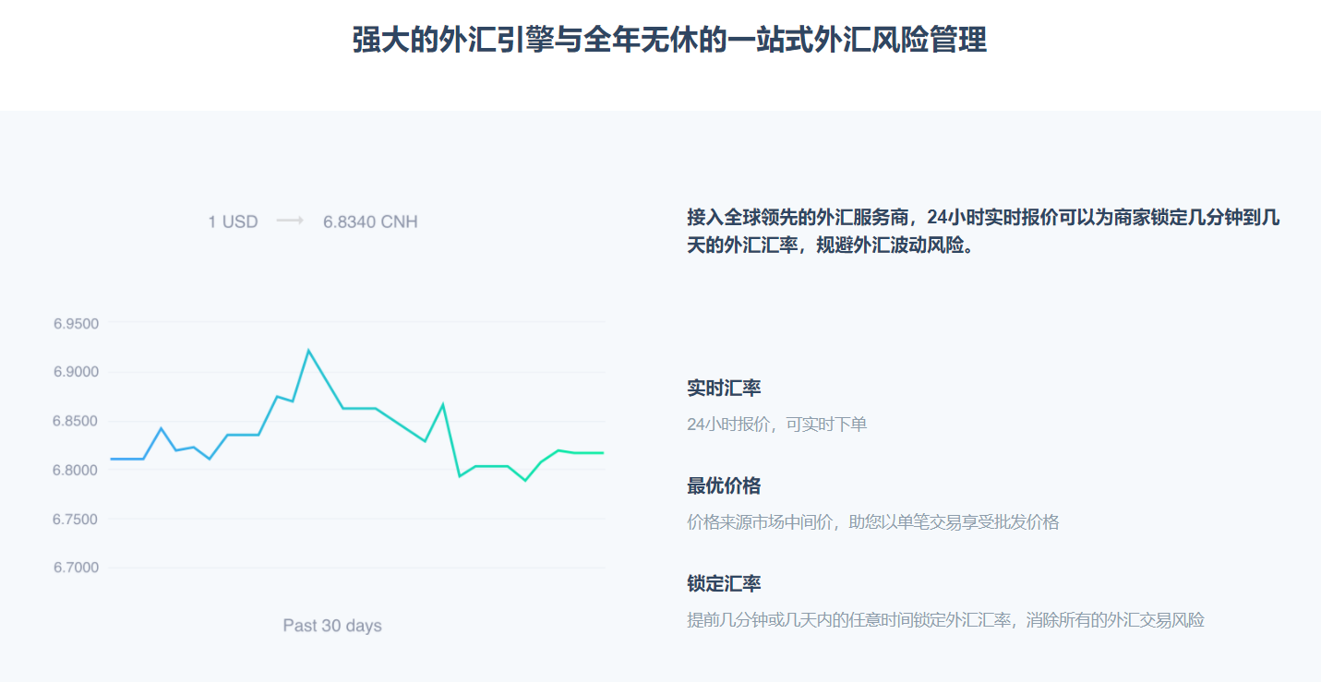
Task: Click the 6.9500 axis label
Action: pyautogui.click(x=76, y=324)
